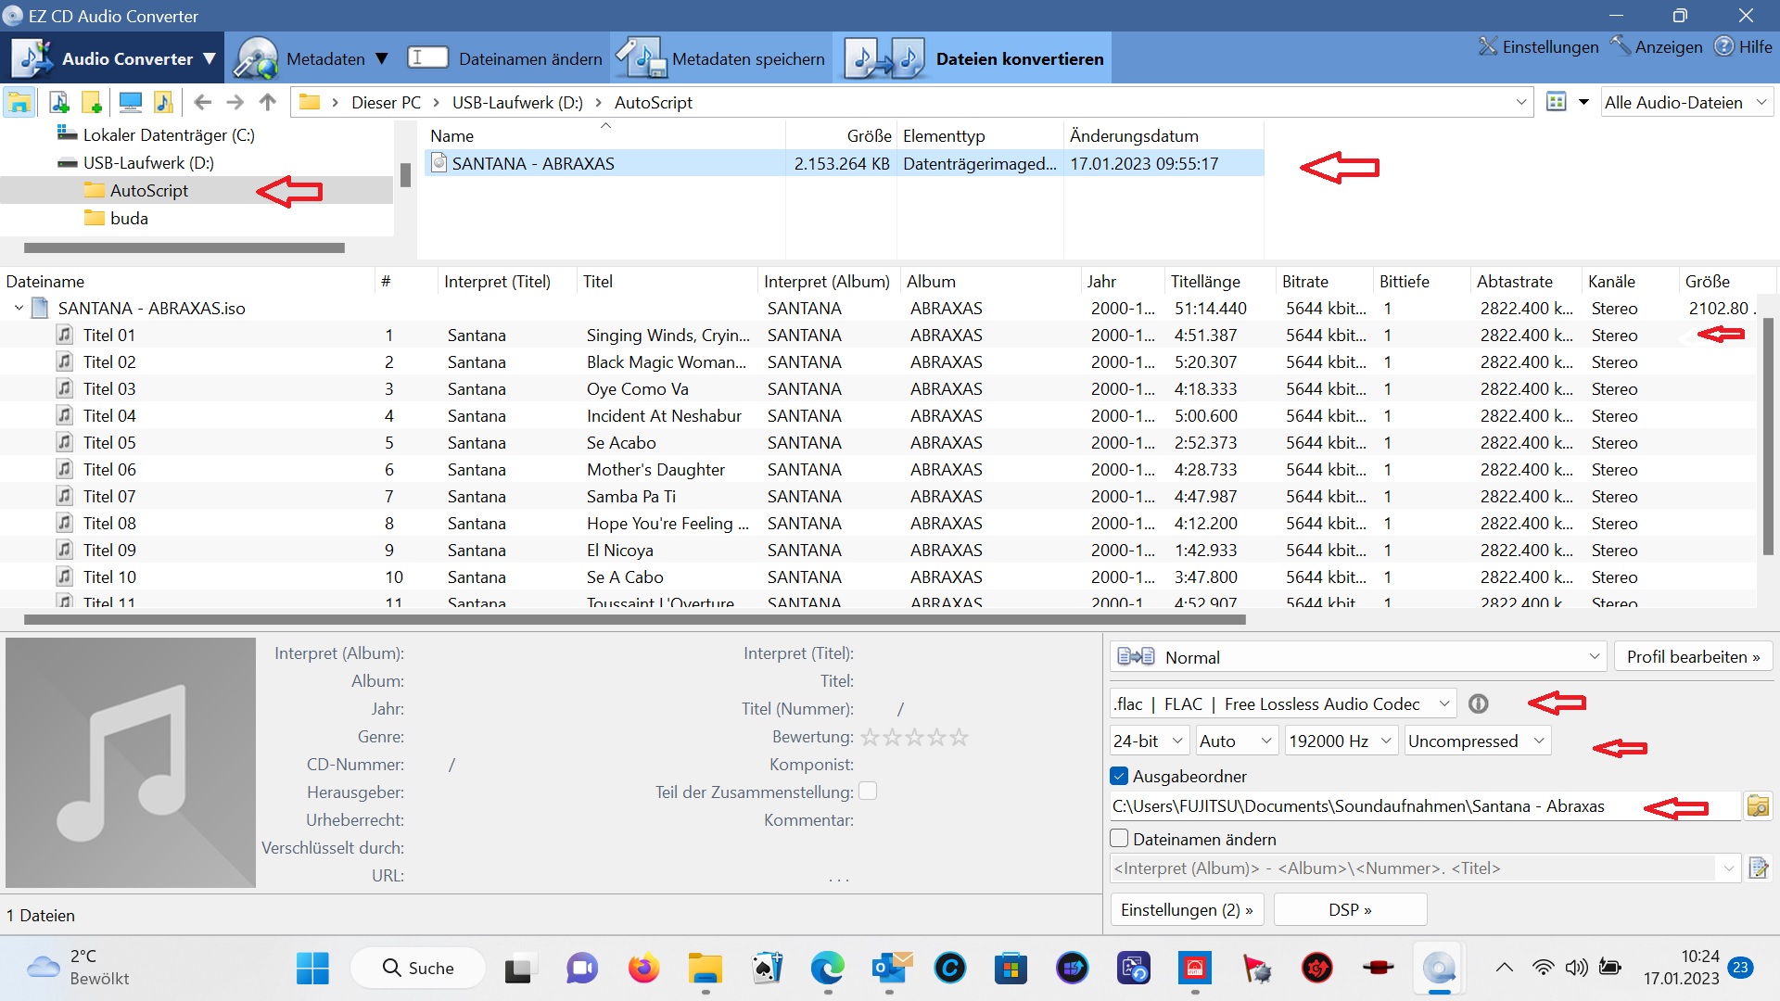Image resolution: width=1780 pixels, height=1001 pixels.
Task: Enable the Dateinamen ändern checkbox
Action: point(1119,839)
